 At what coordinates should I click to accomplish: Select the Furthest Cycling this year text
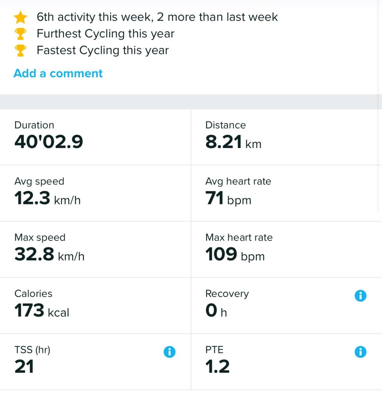point(105,34)
